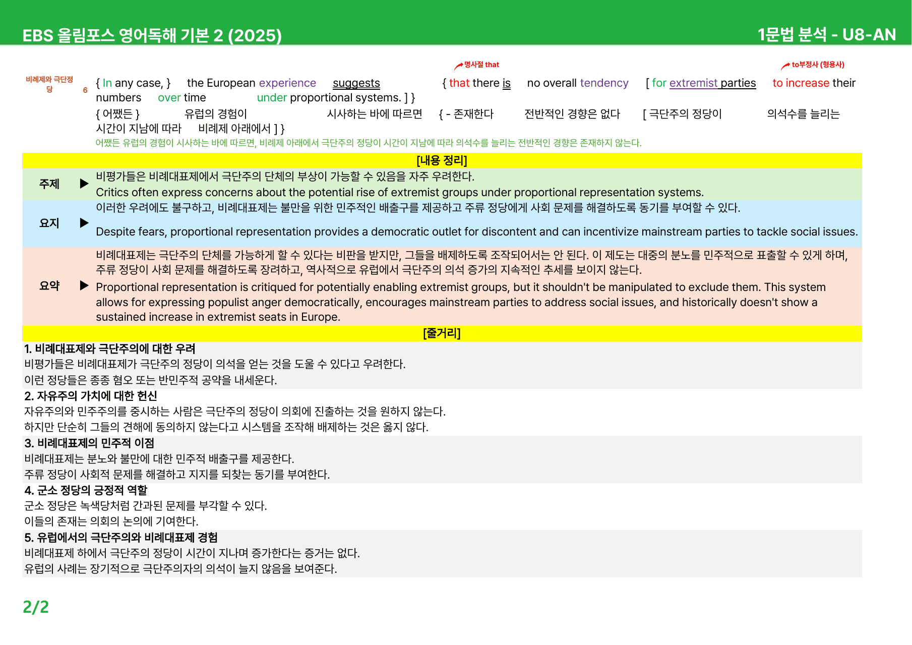Click the phrase 'over time'
This screenshot has width=912, height=645.
(182, 97)
